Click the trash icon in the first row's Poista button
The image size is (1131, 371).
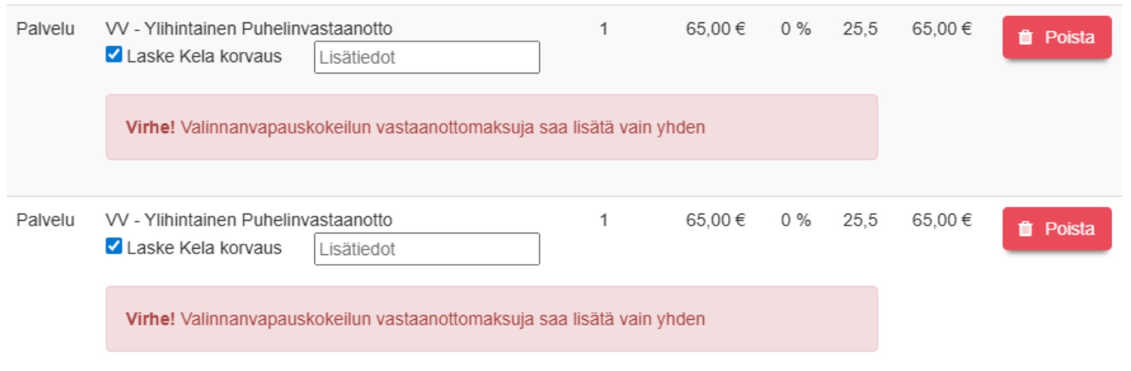(1025, 38)
